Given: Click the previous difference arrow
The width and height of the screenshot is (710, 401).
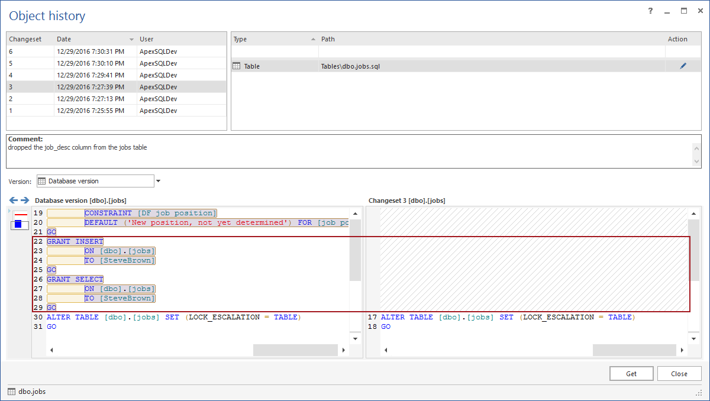Looking at the screenshot, I should pos(13,200).
